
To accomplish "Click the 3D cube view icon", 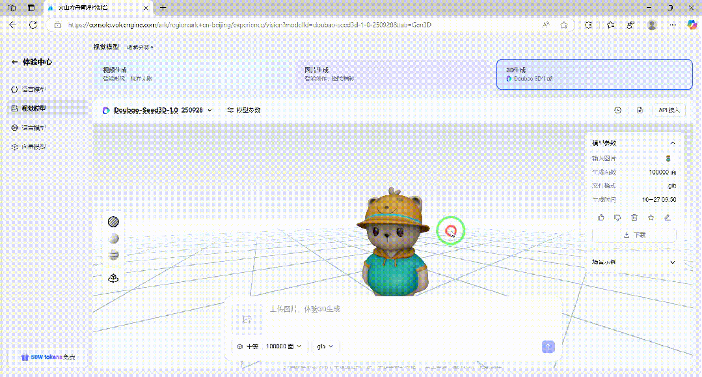I will click(x=113, y=278).
